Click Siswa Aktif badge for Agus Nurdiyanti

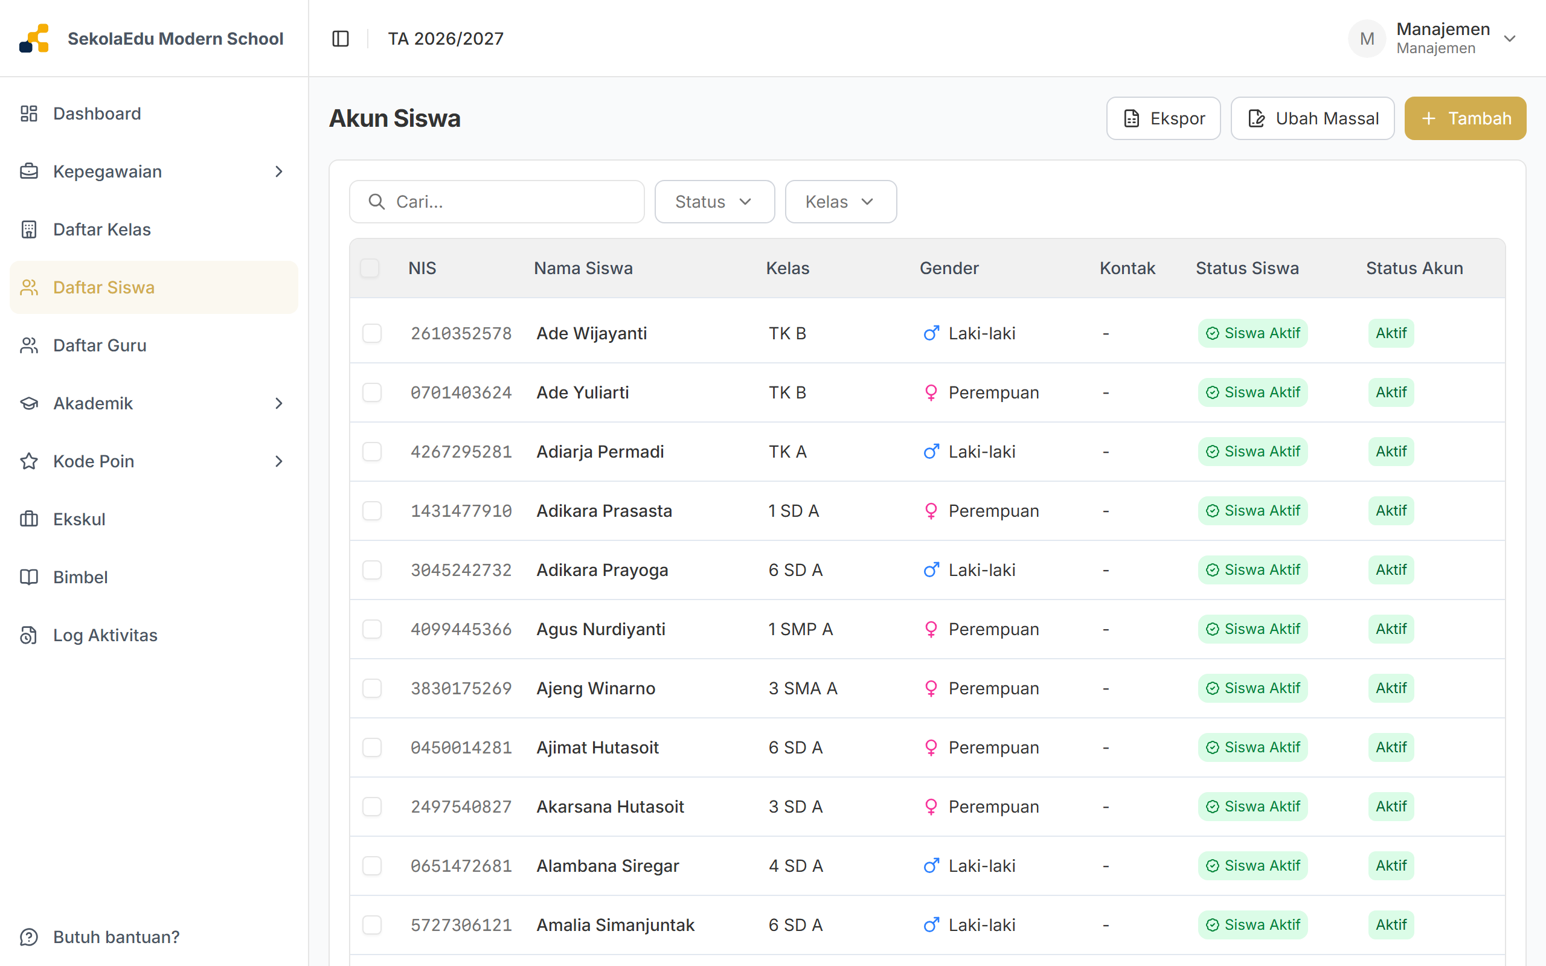coord(1252,629)
